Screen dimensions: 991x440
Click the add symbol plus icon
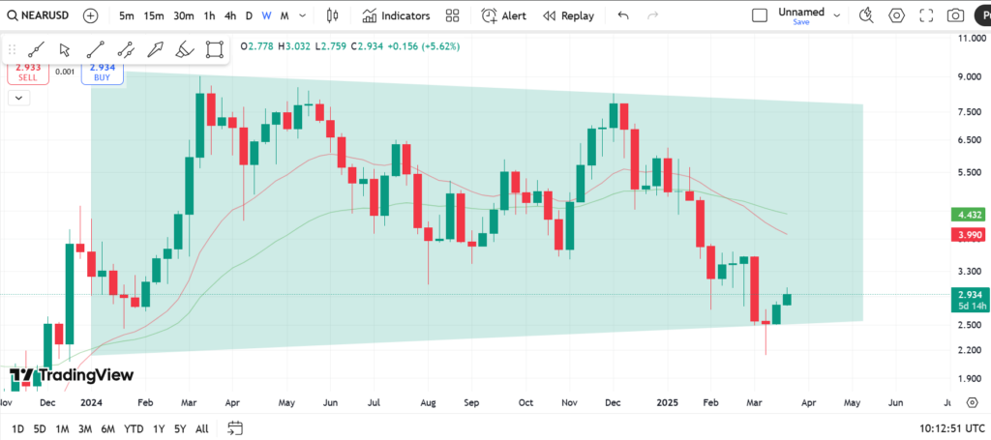tap(90, 15)
